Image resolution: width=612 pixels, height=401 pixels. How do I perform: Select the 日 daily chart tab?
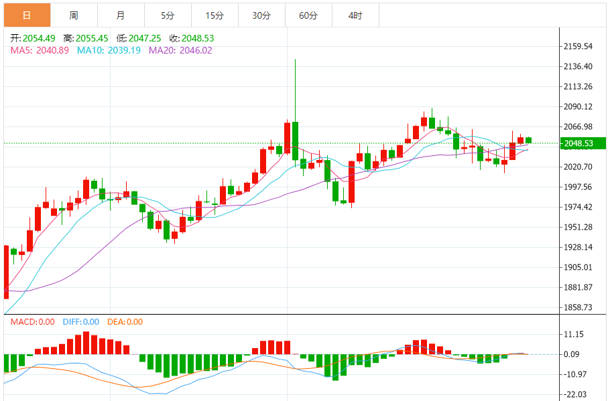tap(27, 15)
